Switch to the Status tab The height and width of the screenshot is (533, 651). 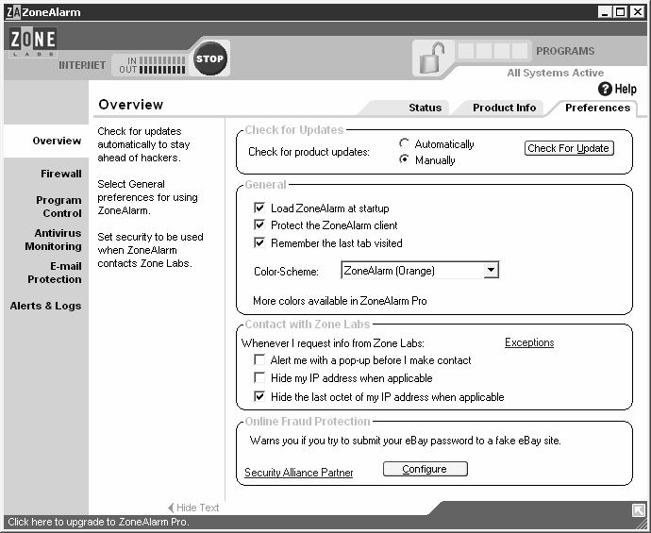[425, 108]
